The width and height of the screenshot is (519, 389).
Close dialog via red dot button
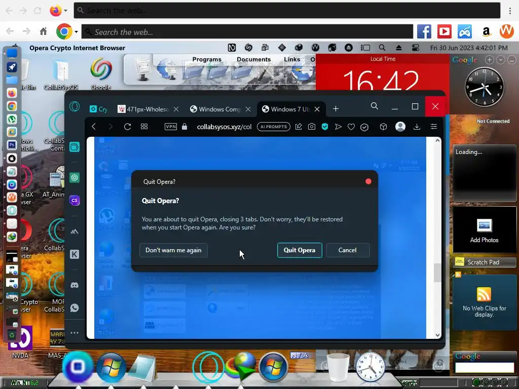pyautogui.click(x=368, y=181)
